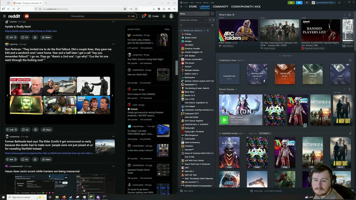
Task: Open advanced library filters icon
Action: pyautogui.click(x=212, y=25)
